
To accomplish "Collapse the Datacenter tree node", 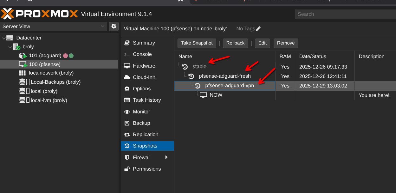I will (4, 38).
